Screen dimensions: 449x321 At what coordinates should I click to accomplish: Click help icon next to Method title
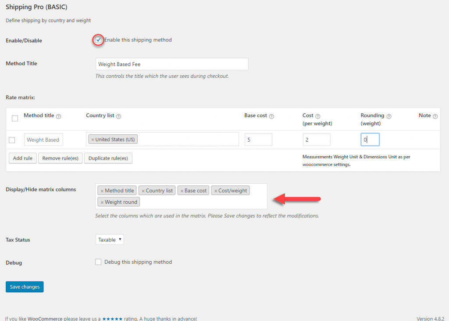click(58, 116)
